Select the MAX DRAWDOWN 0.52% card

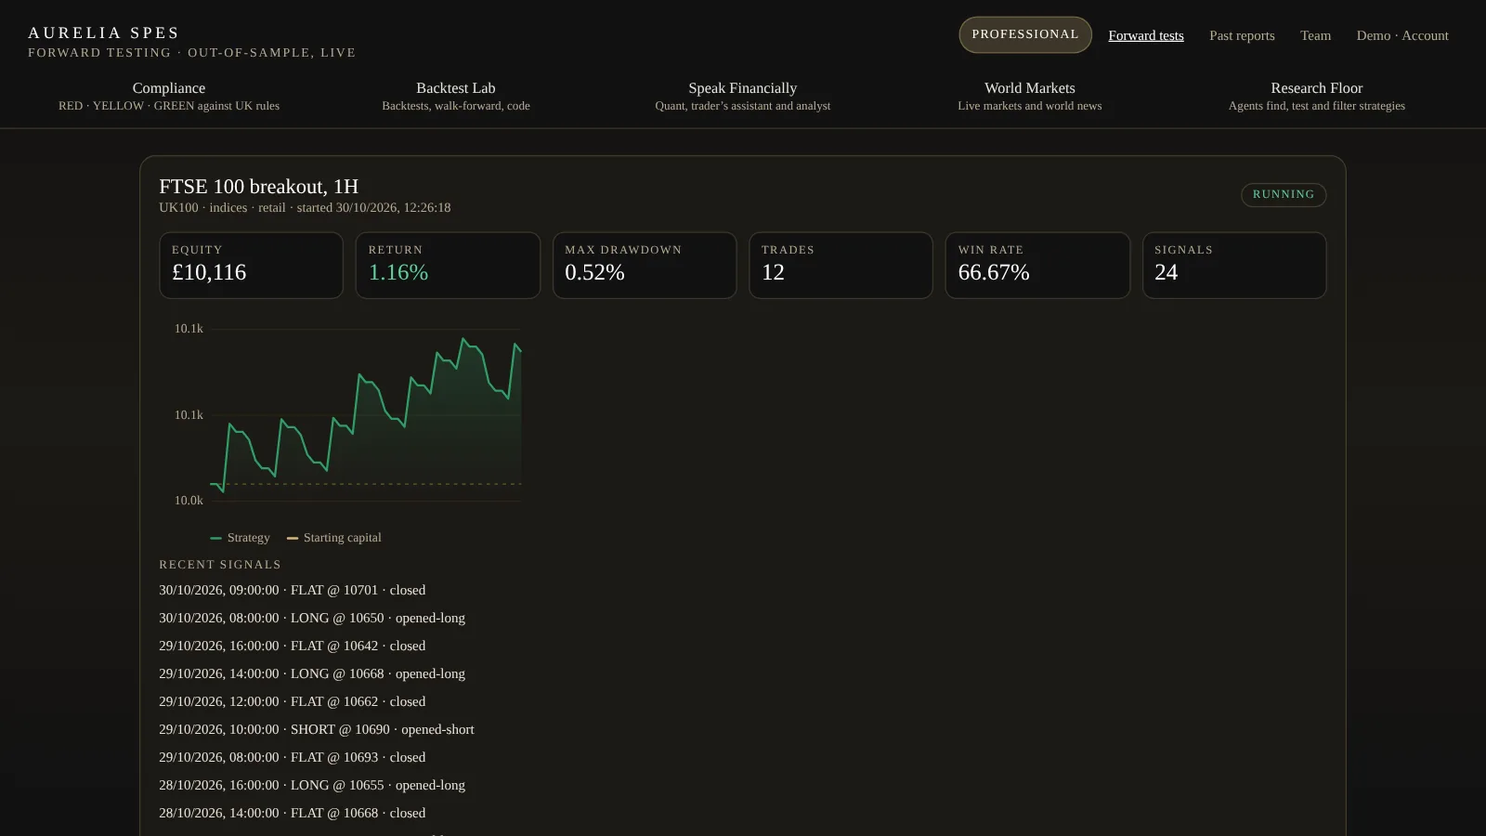point(645,265)
